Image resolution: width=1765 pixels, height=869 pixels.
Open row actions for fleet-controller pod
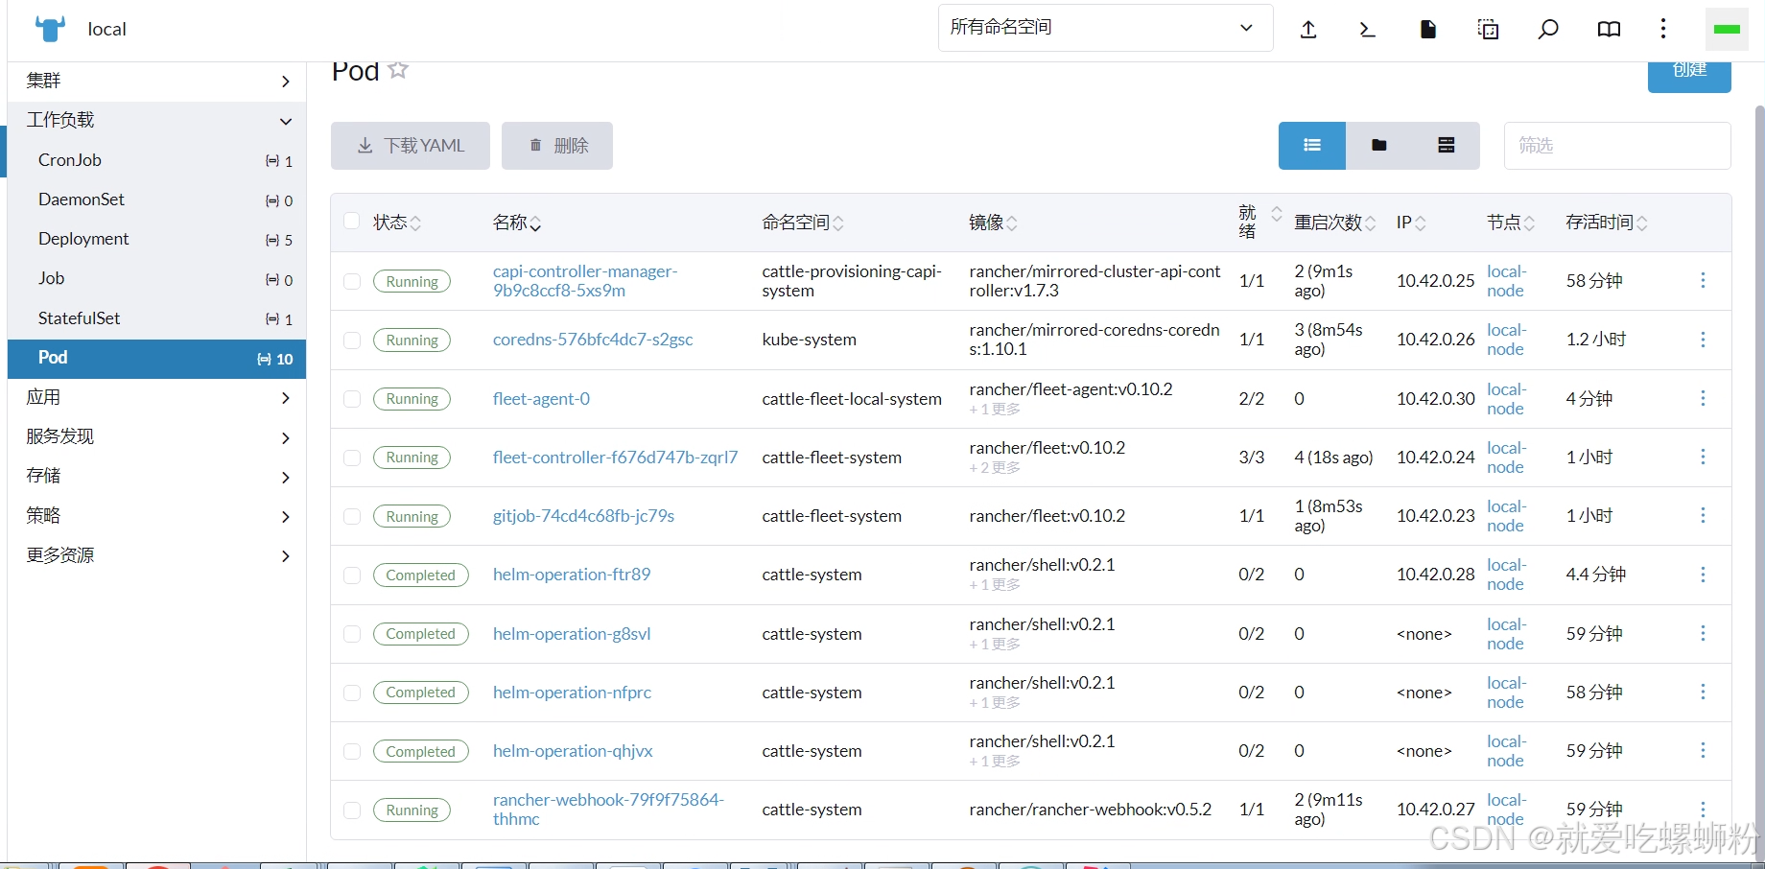click(1703, 457)
